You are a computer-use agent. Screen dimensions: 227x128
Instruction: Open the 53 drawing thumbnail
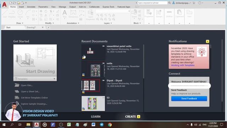(93, 103)
